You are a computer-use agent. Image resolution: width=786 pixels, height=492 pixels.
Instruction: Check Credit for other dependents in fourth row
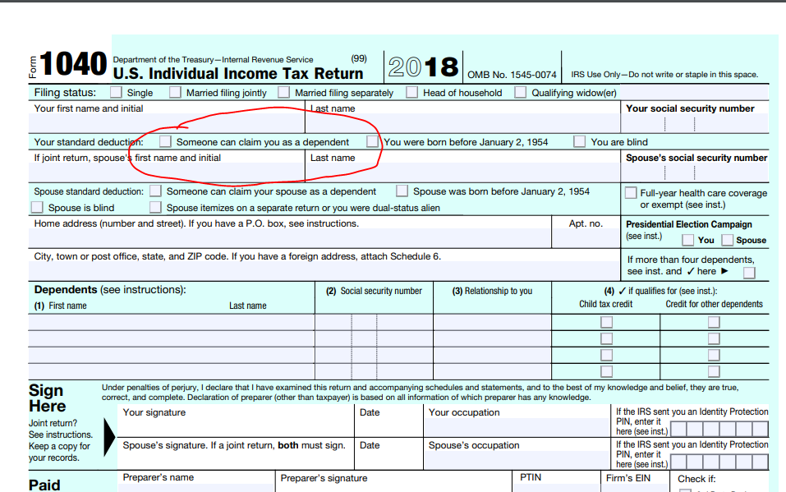[714, 371]
